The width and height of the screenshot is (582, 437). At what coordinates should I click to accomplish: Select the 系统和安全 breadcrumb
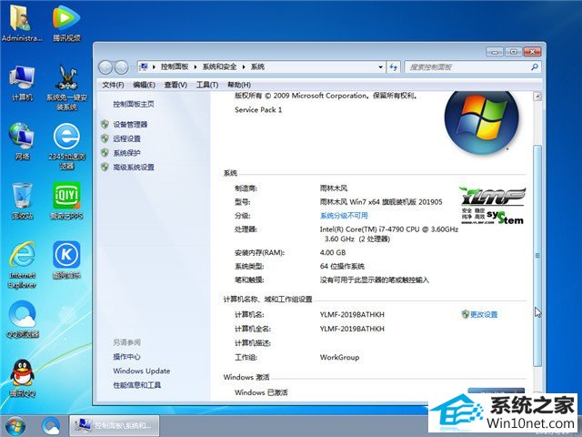[x=219, y=66]
